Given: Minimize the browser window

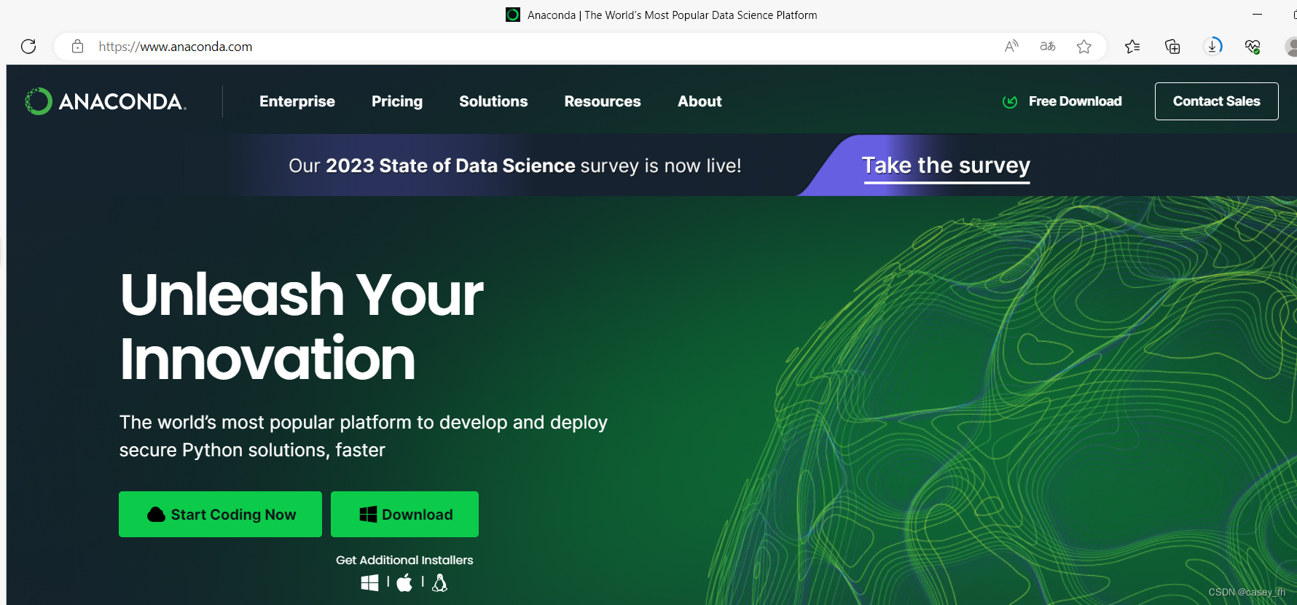Looking at the screenshot, I should (1257, 15).
